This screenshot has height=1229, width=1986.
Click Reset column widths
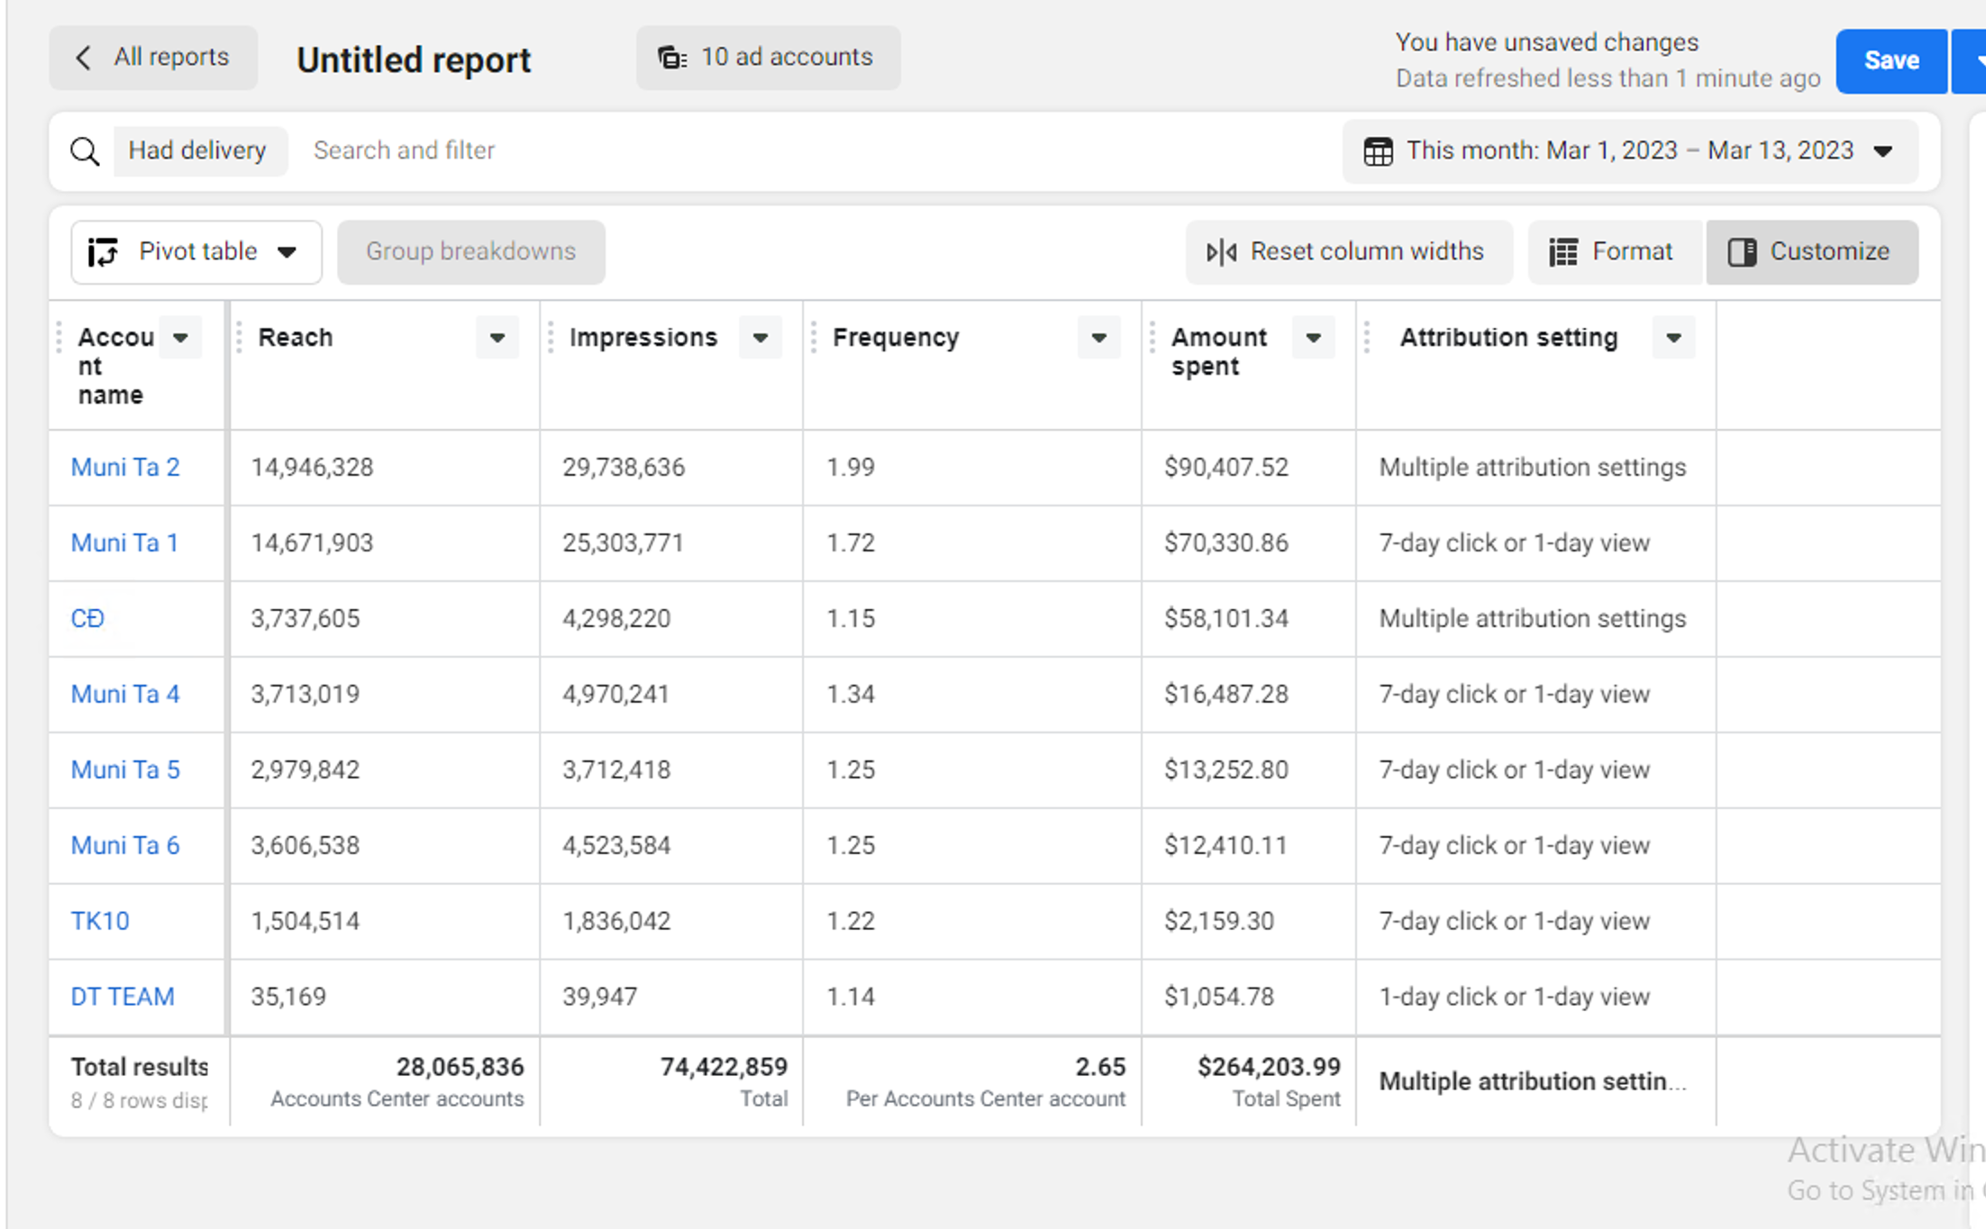pyautogui.click(x=1349, y=252)
